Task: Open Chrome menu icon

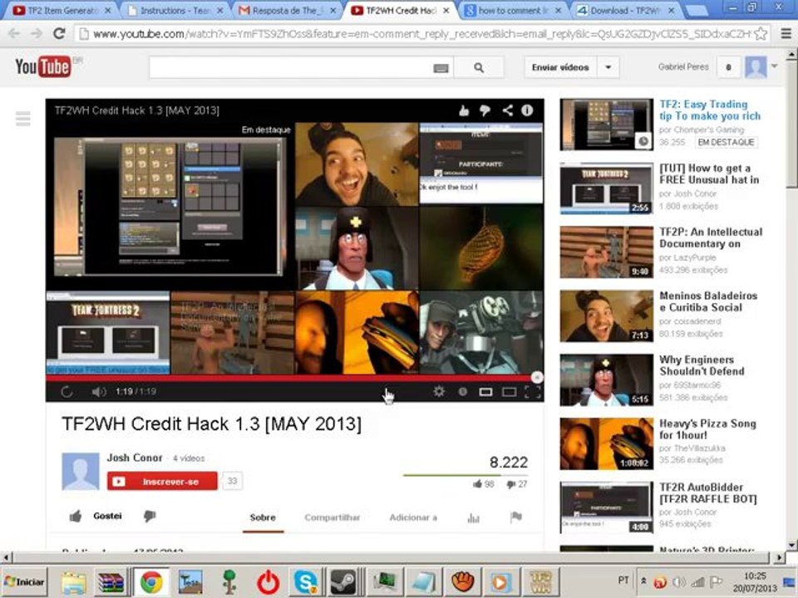Action: coord(786,34)
